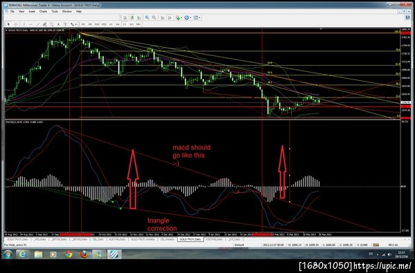Open Windows Explorer folder from taskbar
Image resolution: width=415 pixels, height=273 pixels.
(x=38, y=254)
